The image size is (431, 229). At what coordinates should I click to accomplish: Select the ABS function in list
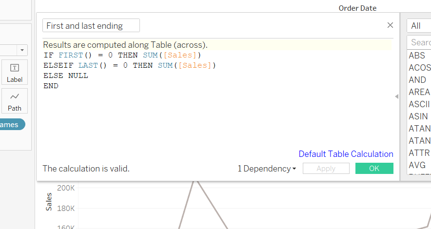pos(417,56)
